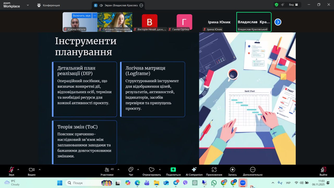Viewport: 334px width, 188px height.
Task: Click the Windows taskbar Пошук search box
Action: (x=83, y=183)
